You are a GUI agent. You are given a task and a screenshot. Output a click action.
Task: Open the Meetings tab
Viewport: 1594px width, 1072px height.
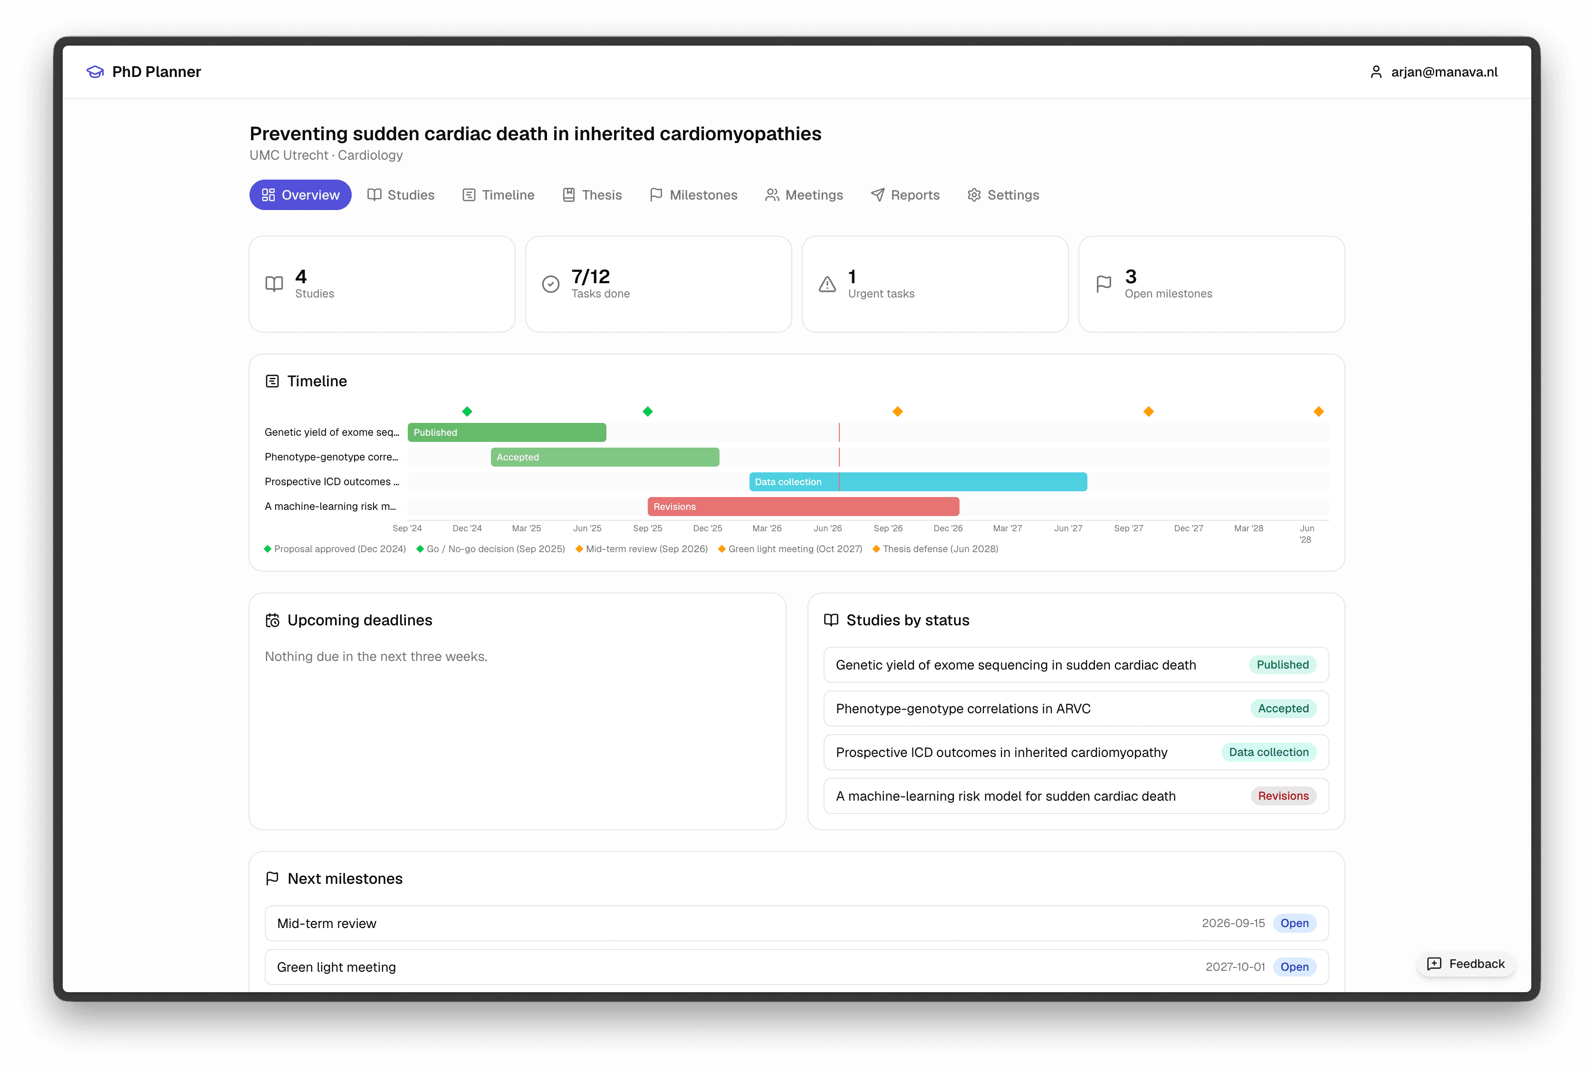[x=804, y=195]
